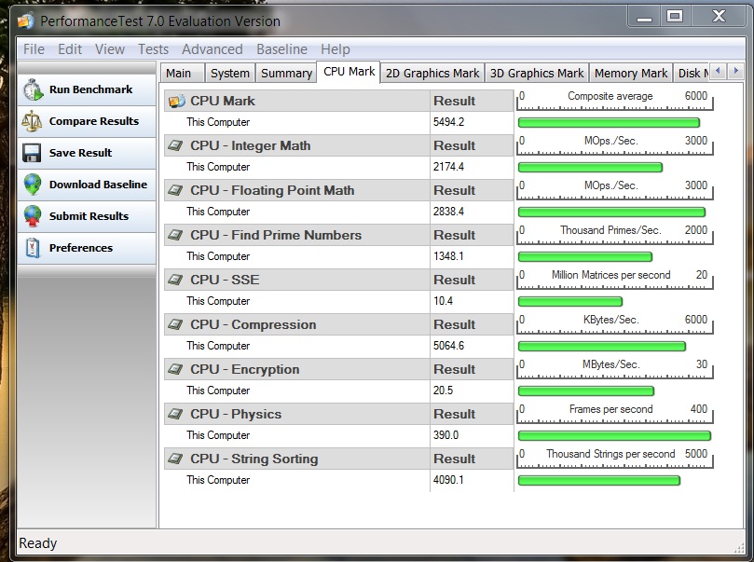Viewport: 754px width, 562px height.
Task: Click the chip icon beside CPU - Integer Math
Action: tap(175, 145)
